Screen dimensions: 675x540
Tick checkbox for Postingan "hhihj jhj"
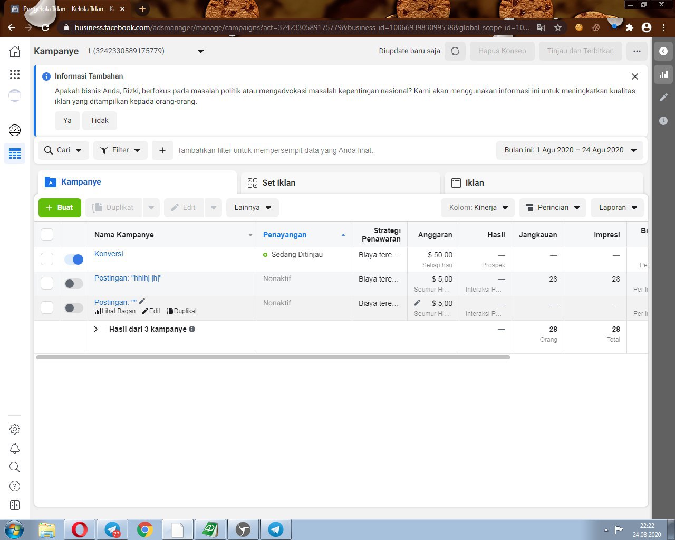click(47, 283)
